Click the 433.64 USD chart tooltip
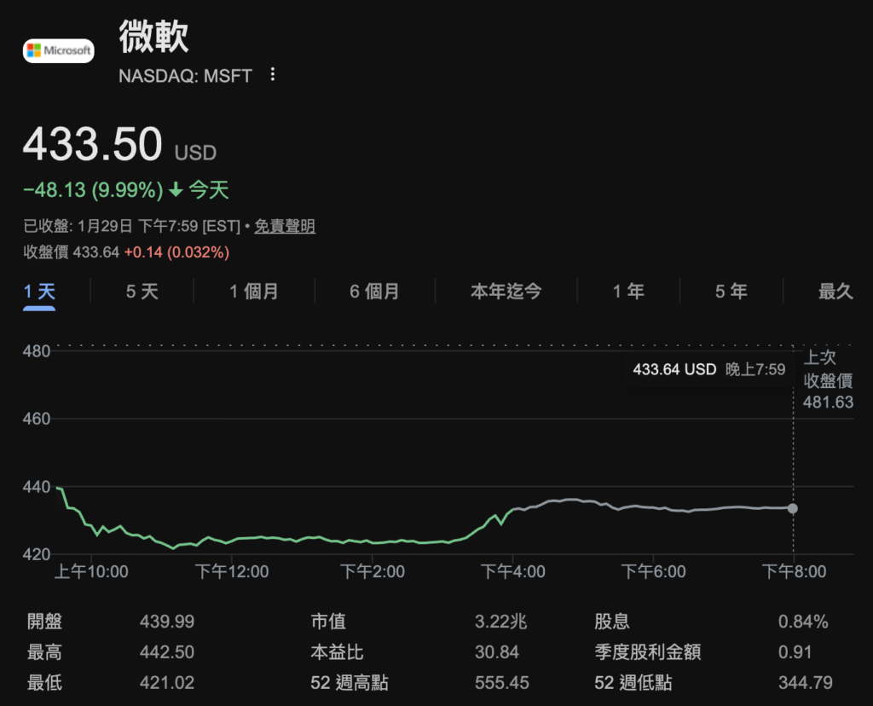Screen dimensions: 873x706 (708, 369)
